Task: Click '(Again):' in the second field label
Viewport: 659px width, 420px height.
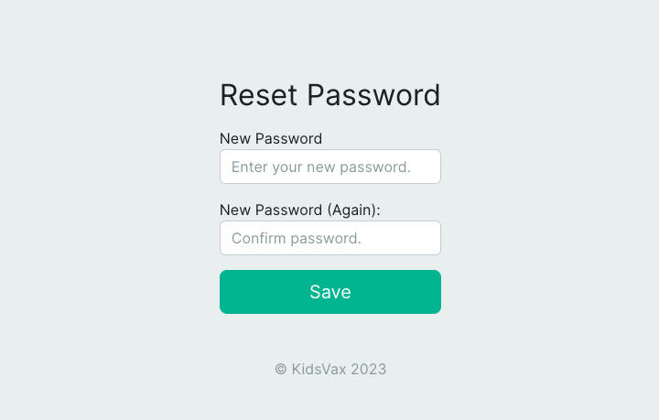Action: tap(353, 210)
